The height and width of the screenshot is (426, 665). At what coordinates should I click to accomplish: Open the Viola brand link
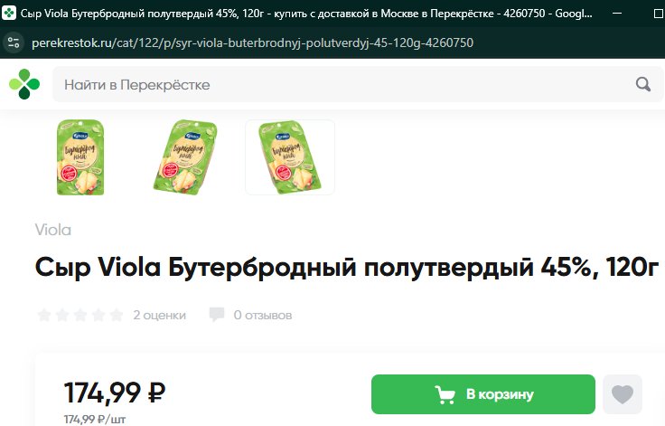[53, 230]
